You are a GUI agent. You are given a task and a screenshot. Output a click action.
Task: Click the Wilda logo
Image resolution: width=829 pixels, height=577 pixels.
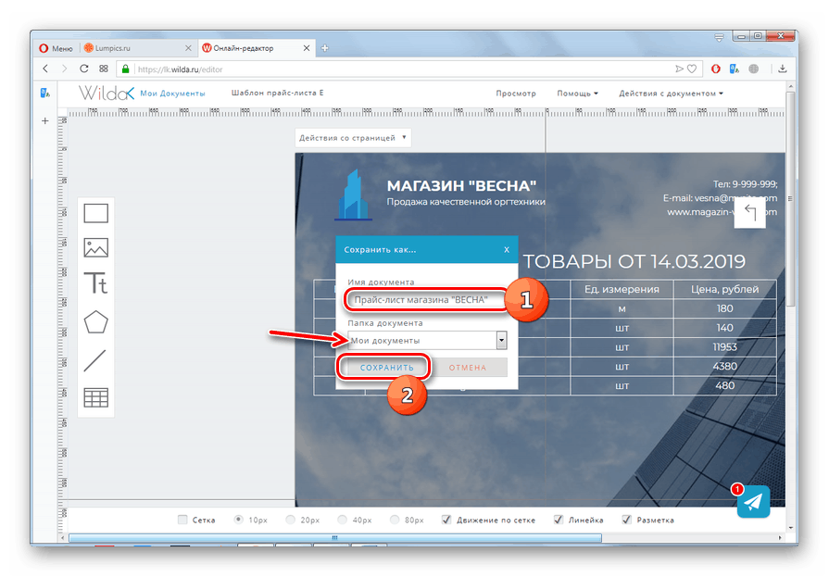click(107, 94)
